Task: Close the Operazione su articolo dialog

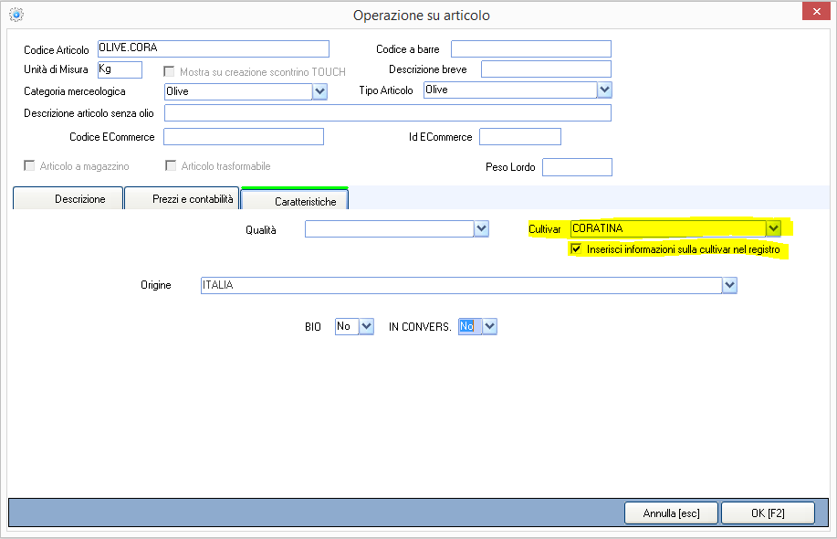Action: (x=816, y=11)
